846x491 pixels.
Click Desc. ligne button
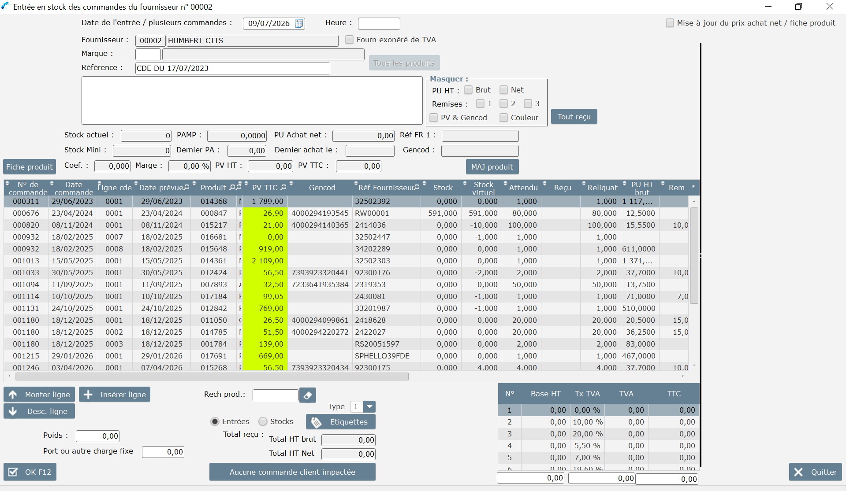(x=39, y=411)
